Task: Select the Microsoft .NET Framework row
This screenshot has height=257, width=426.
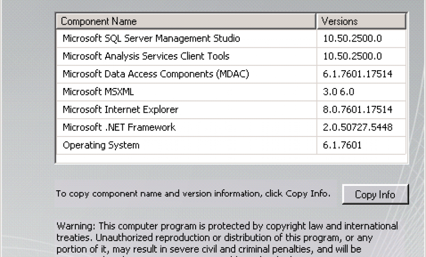Action: pyautogui.click(x=231, y=128)
